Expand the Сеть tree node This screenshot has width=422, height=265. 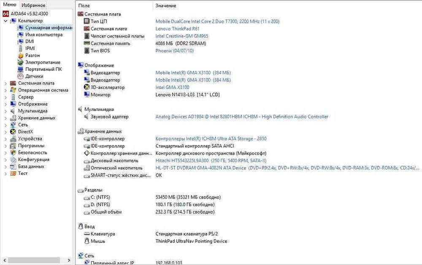(5, 125)
